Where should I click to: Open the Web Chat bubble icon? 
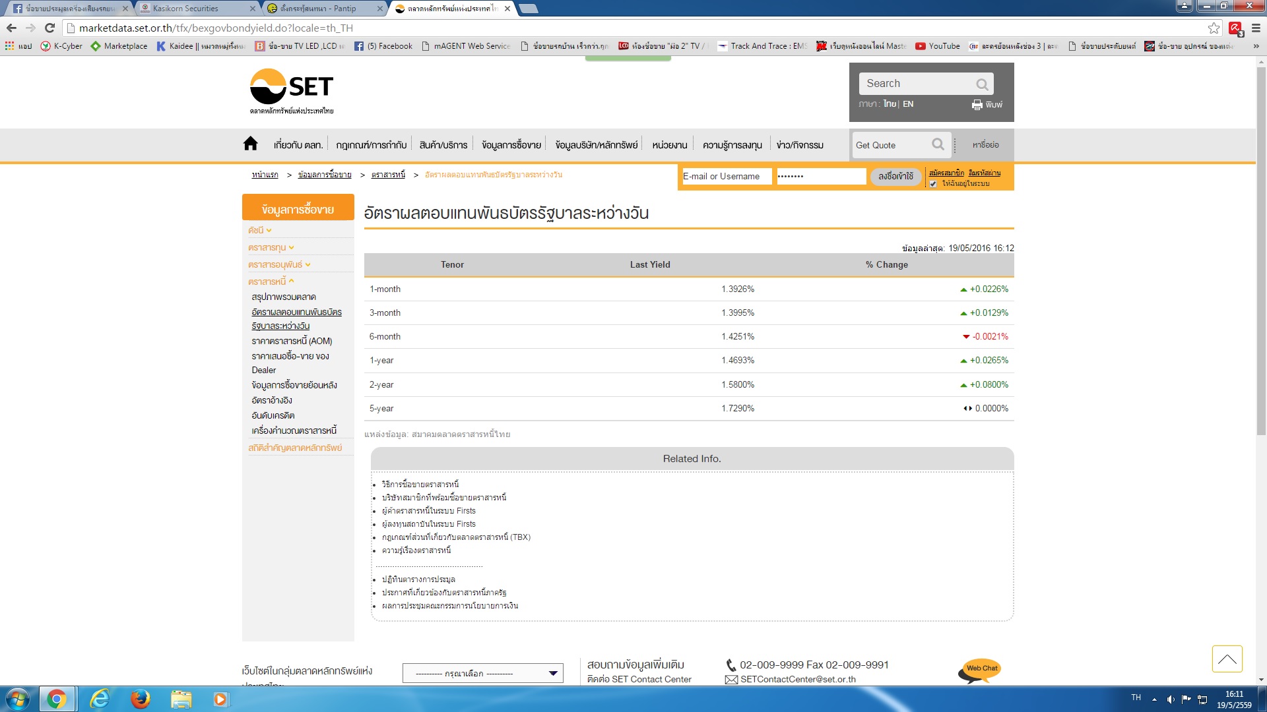tap(979, 670)
